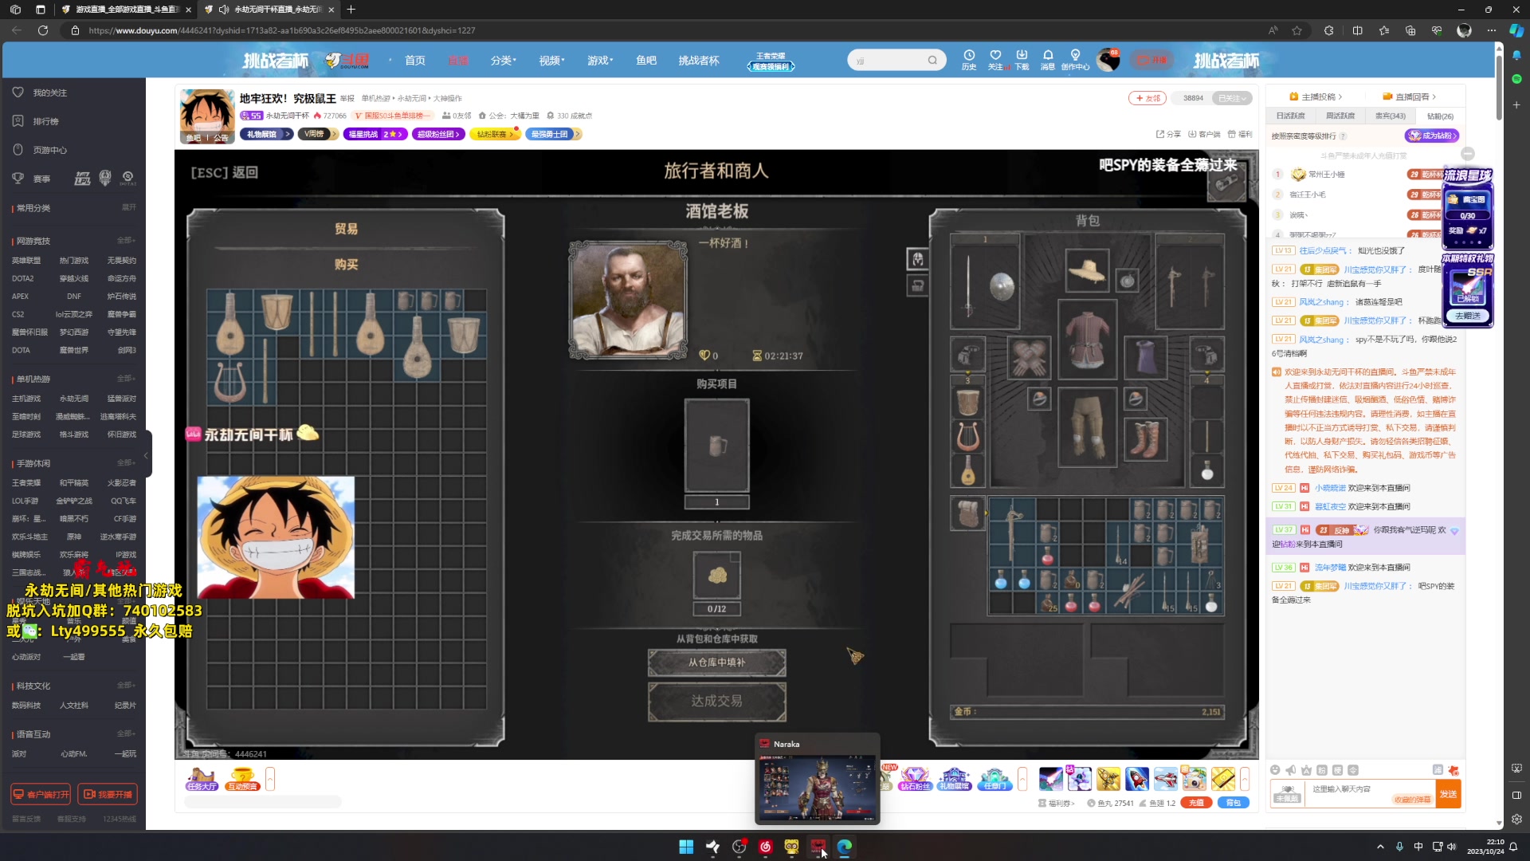The width and height of the screenshot is (1530, 861).
Task: Select 英雄联盟 category in sidebar
Action: (26, 261)
